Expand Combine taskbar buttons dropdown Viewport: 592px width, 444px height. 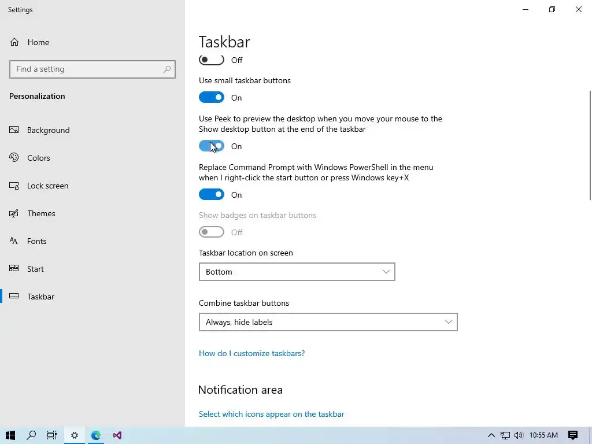pos(328,322)
